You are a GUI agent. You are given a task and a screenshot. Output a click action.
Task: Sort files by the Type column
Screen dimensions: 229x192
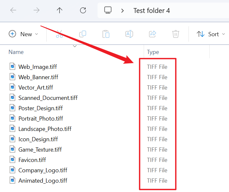pyautogui.click(x=153, y=52)
